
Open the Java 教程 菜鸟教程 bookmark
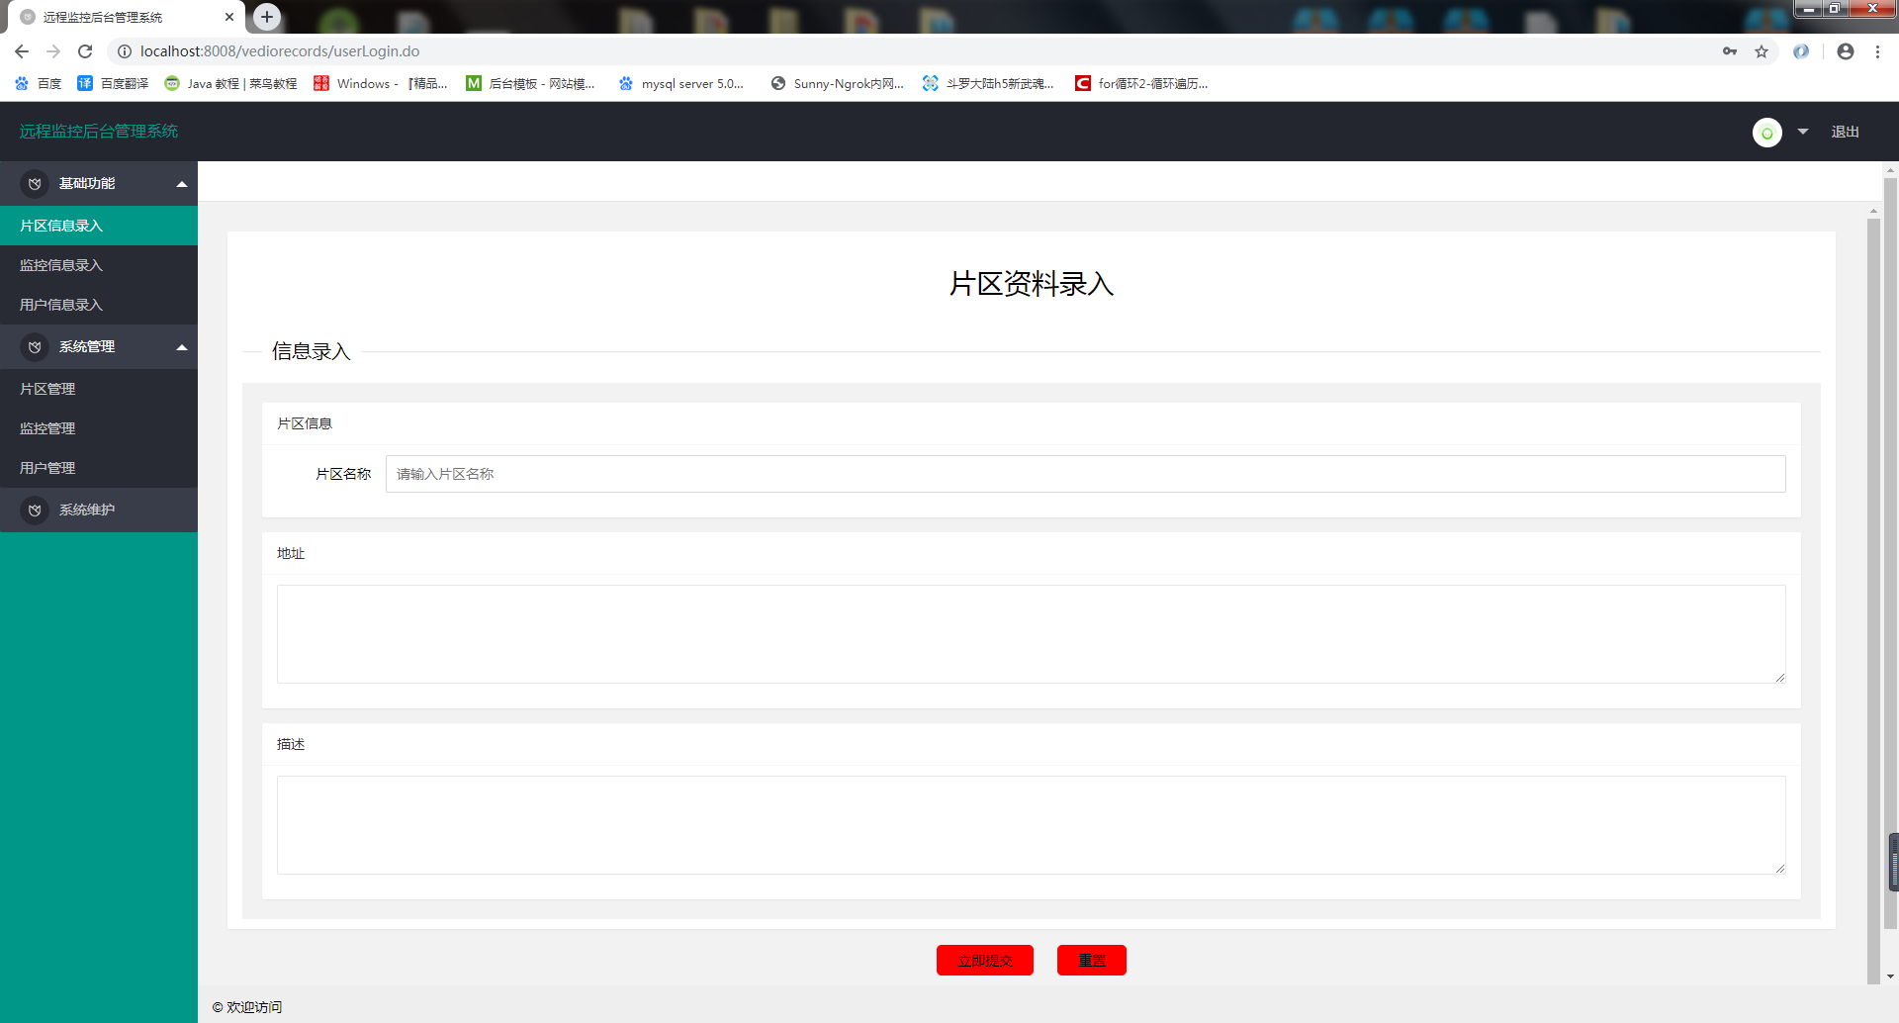230,84
